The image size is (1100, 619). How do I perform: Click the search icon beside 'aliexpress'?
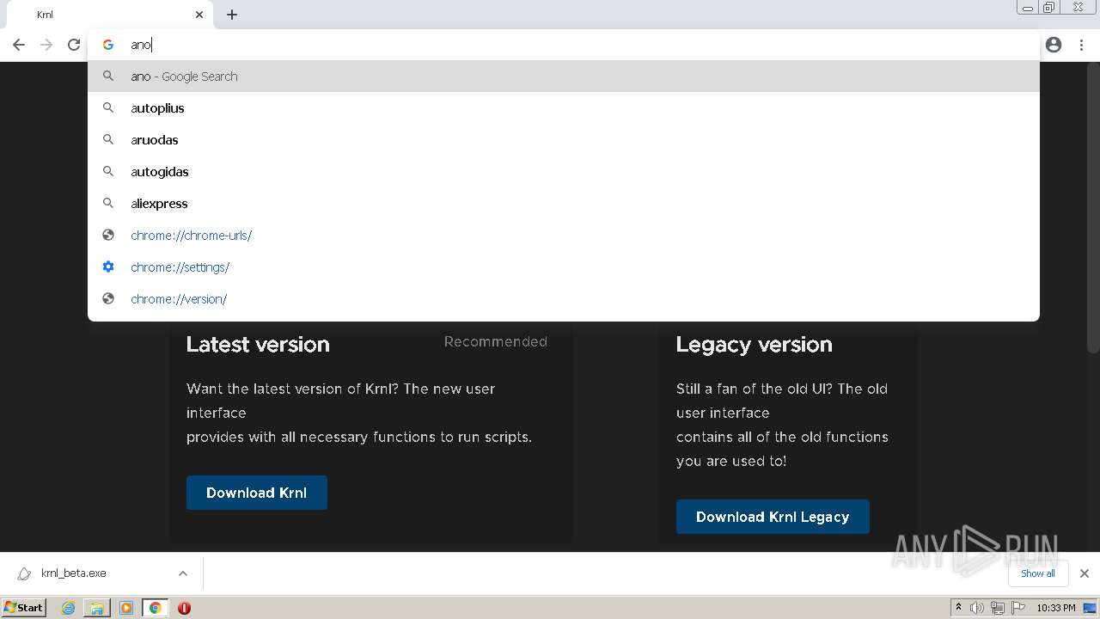[108, 203]
